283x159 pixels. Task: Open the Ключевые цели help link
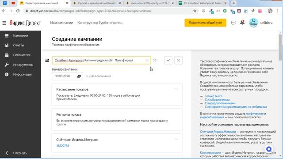click(x=210, y=153)
